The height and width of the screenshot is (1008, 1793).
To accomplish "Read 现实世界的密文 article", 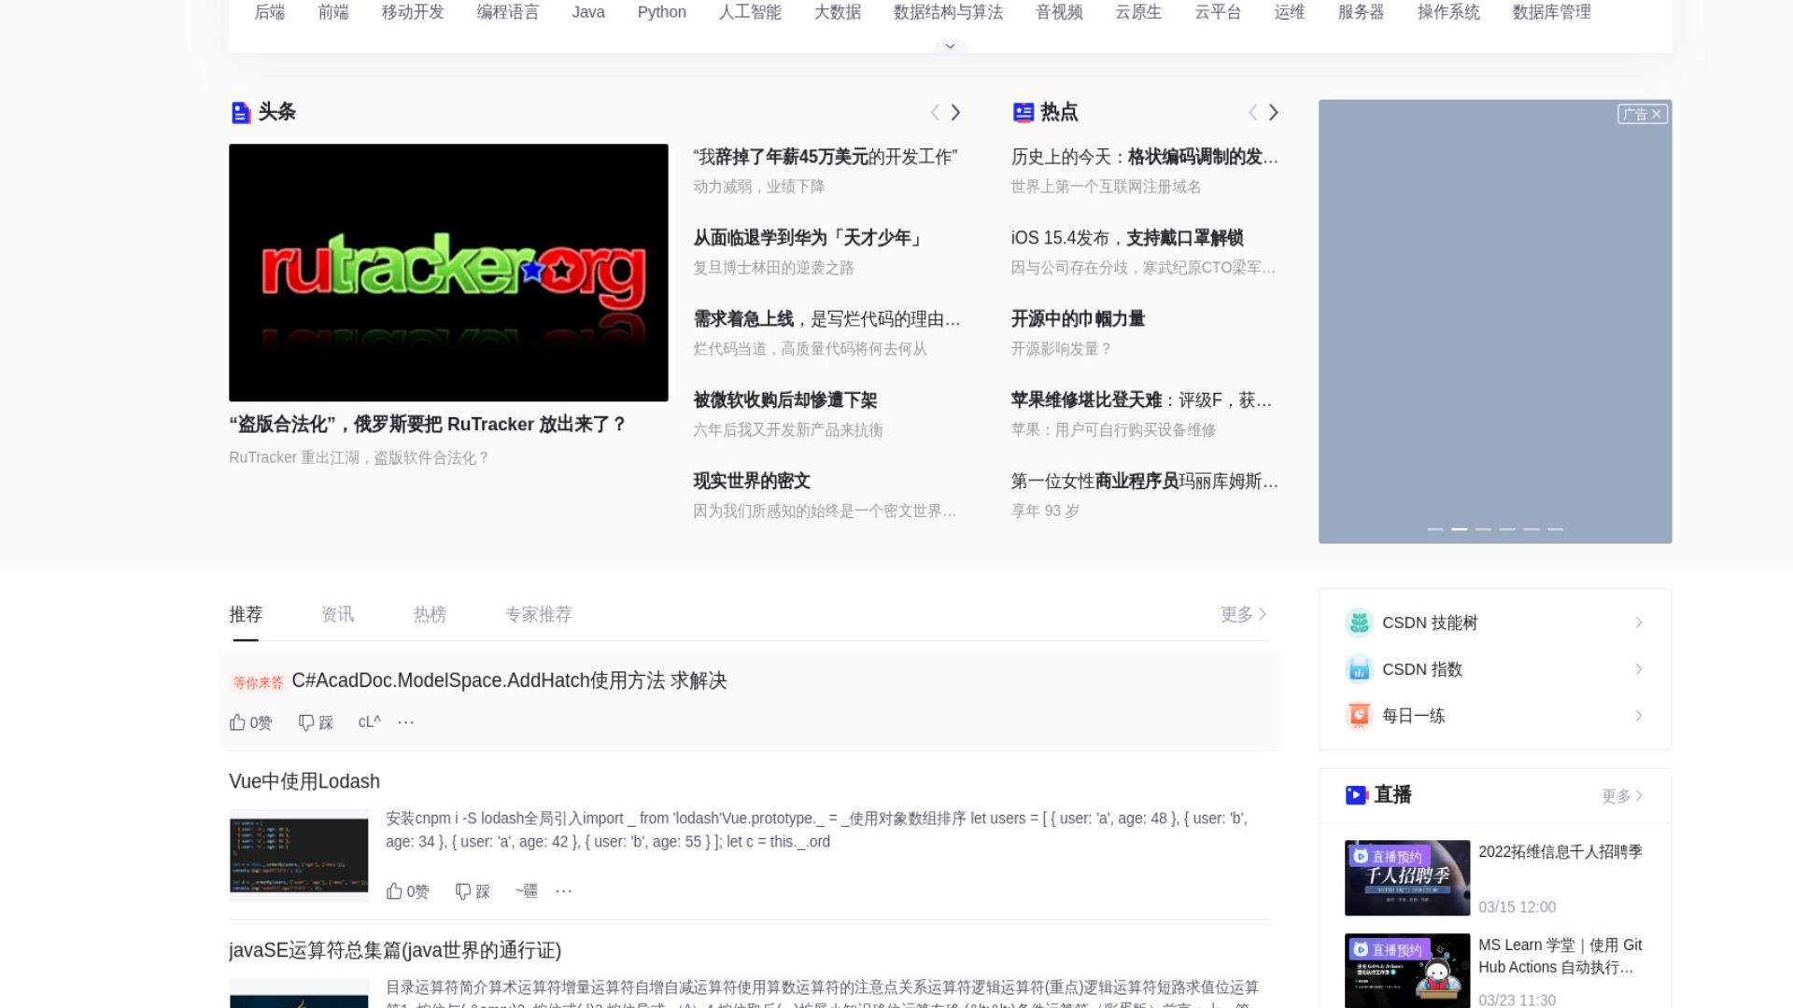I will [x=752, y=482].
